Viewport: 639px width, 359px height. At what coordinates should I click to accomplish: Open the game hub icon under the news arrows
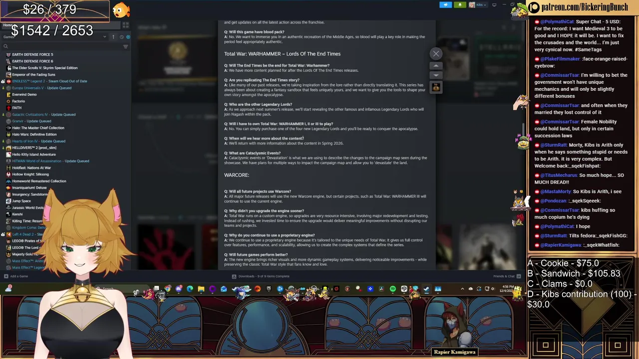click(x=436, y=87)
